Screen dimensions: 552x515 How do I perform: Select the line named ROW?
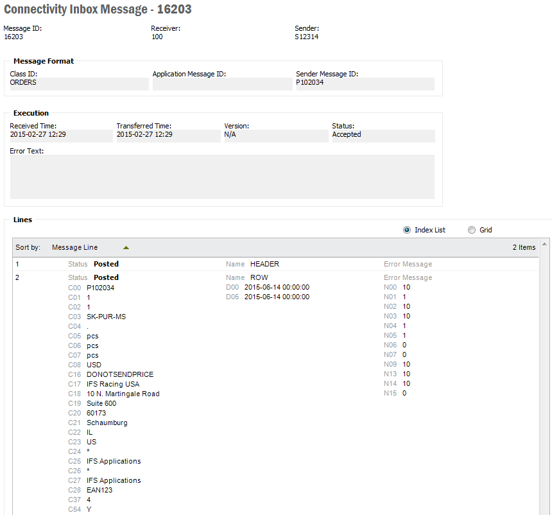(x=259, y=277)
